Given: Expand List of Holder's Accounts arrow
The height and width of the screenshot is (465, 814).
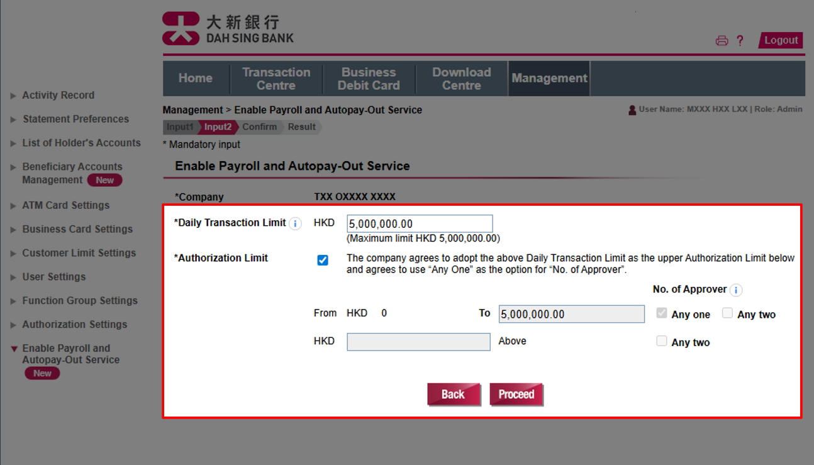Looking at the screenshot, I should 13,143.
